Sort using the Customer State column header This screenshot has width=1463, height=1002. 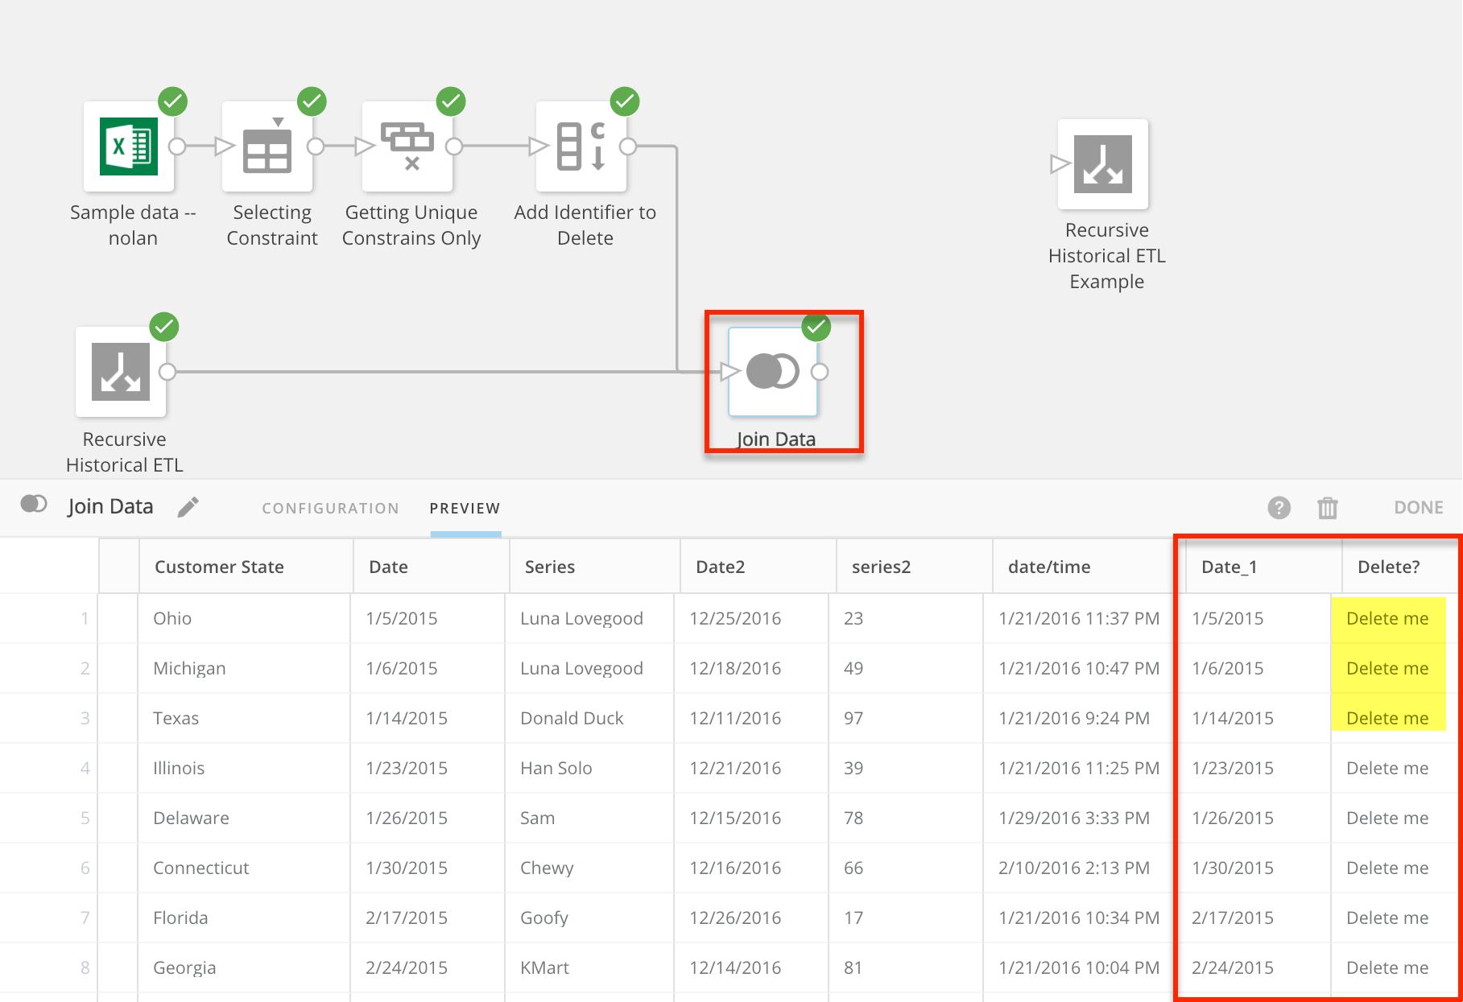218,567
